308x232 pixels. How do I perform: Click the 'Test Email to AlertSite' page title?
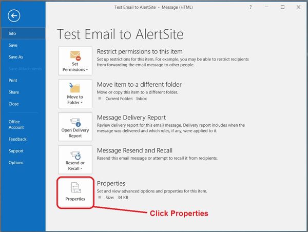coord(120,34)
